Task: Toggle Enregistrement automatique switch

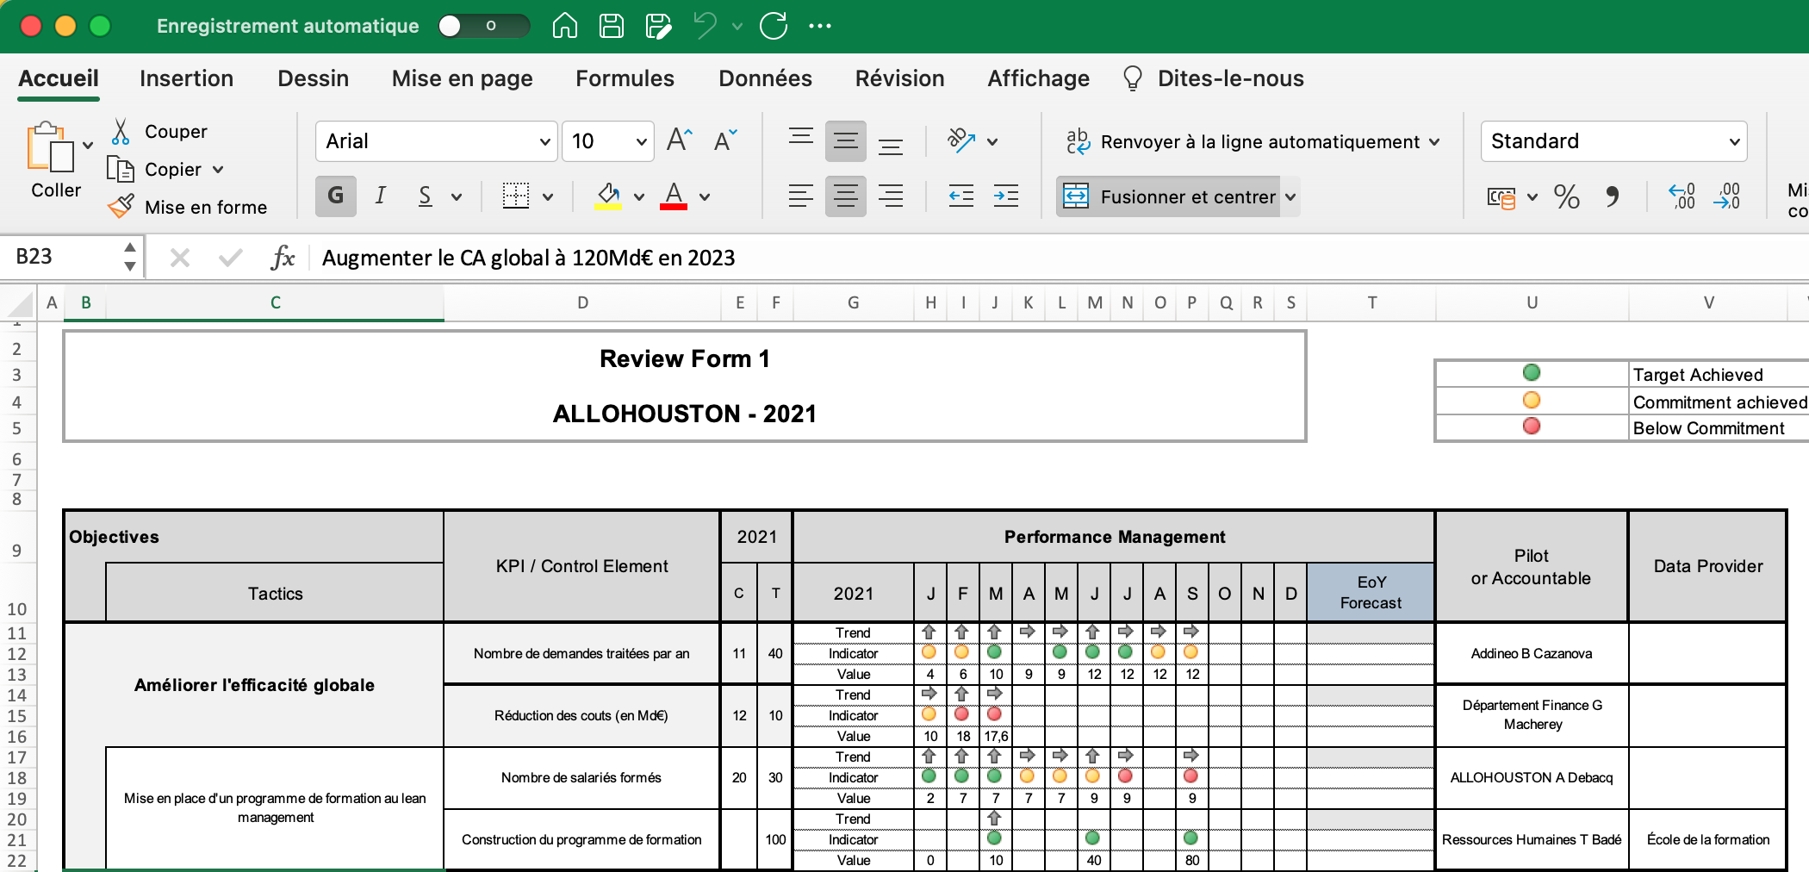Action: pyautogui.click(x=483, y=26)
